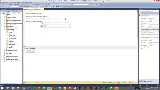Collapse the Connection Details section in Properties
The image size is (160, 90).
point(140,31)
